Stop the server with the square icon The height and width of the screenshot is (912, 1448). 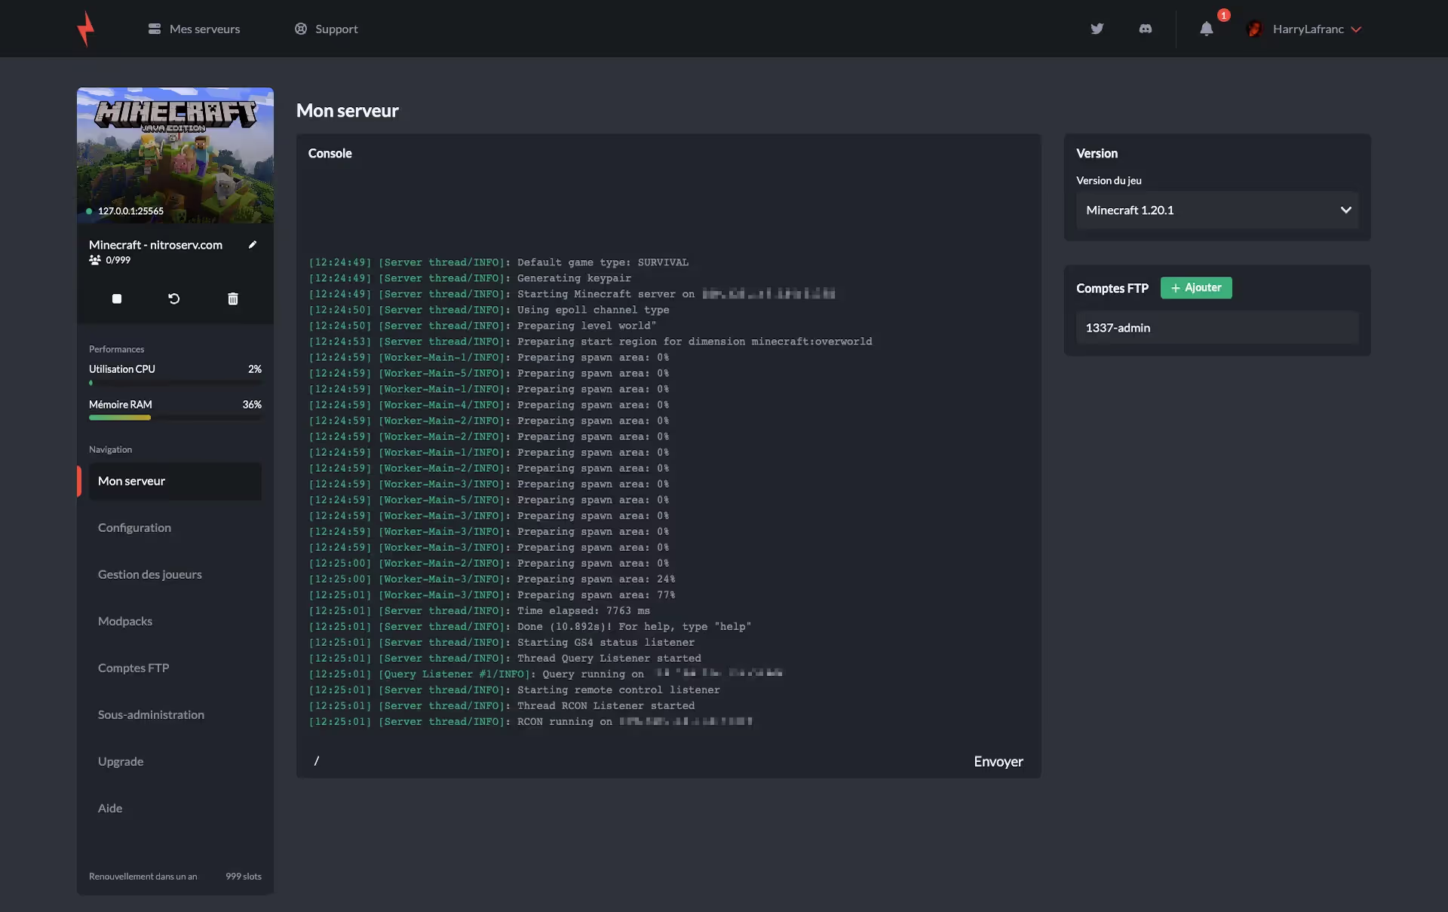pos(117,298)
